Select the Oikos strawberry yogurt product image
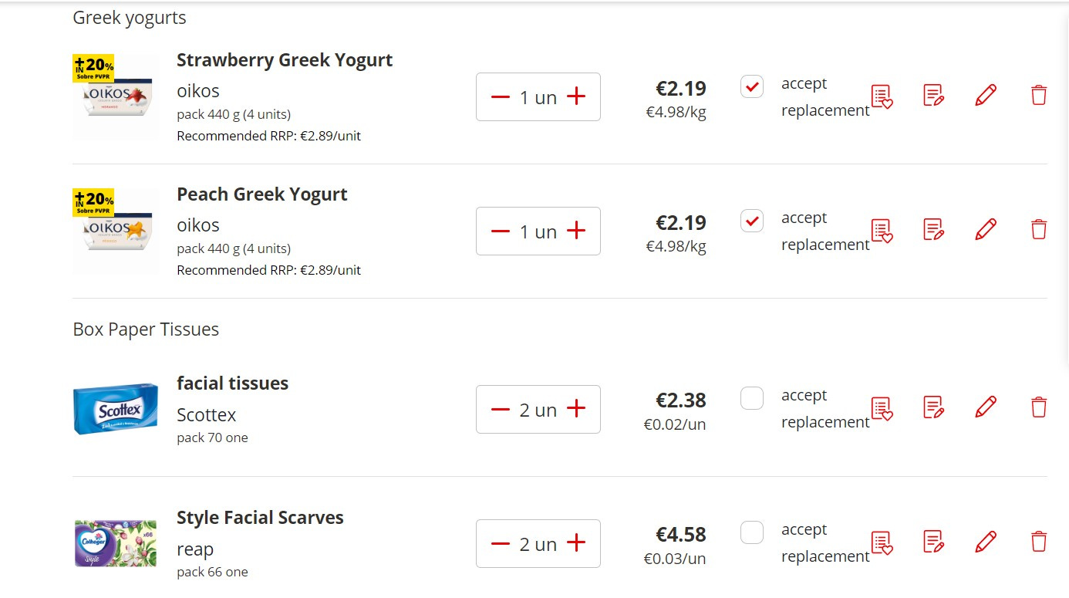 115,96
